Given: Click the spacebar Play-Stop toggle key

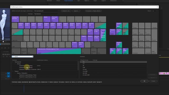Looking at the screenshot, I should 59,51.
